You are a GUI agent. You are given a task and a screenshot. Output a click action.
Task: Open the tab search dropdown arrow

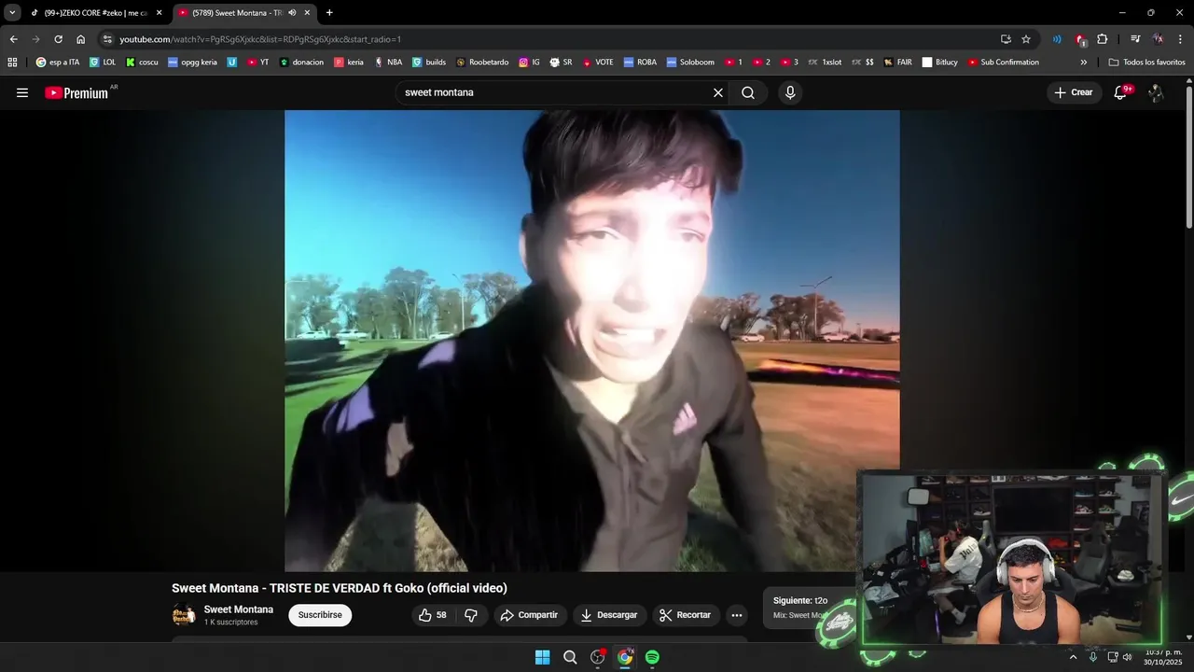(12, 13)
